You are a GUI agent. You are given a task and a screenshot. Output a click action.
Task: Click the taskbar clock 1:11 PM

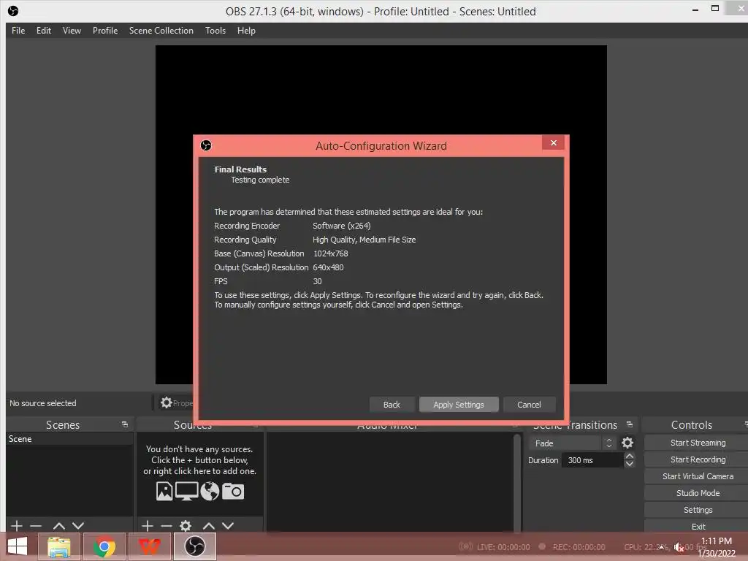pos(716,541)
